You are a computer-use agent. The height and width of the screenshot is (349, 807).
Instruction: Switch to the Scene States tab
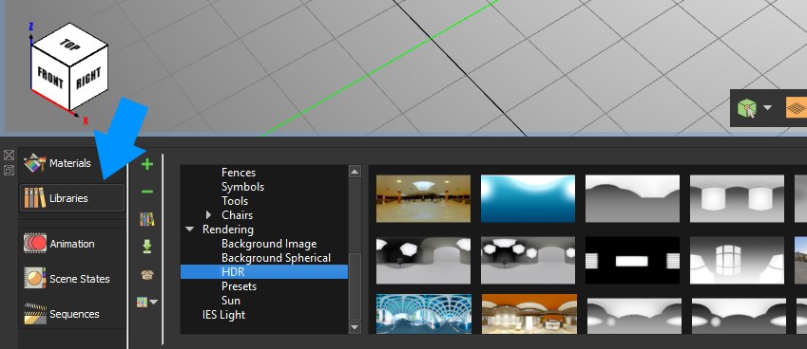(x=72, y=279)
